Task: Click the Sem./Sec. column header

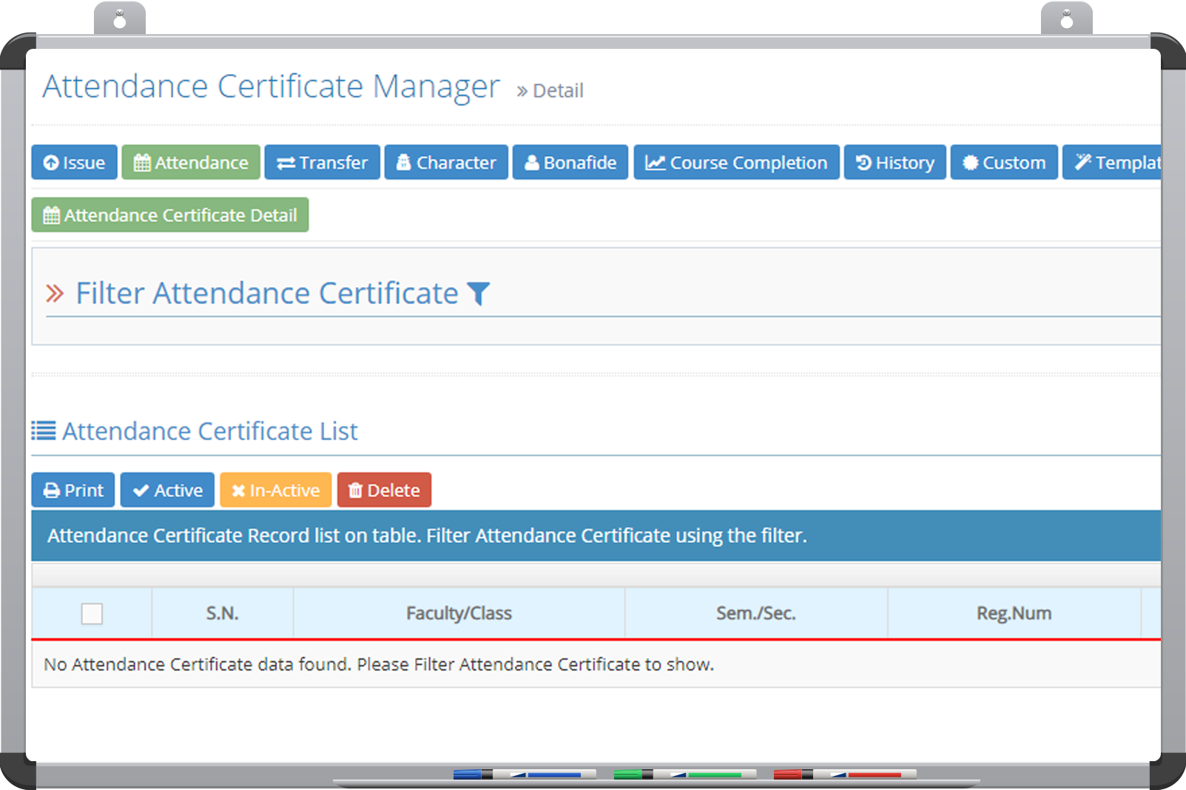Action: [x=756, y=613]
